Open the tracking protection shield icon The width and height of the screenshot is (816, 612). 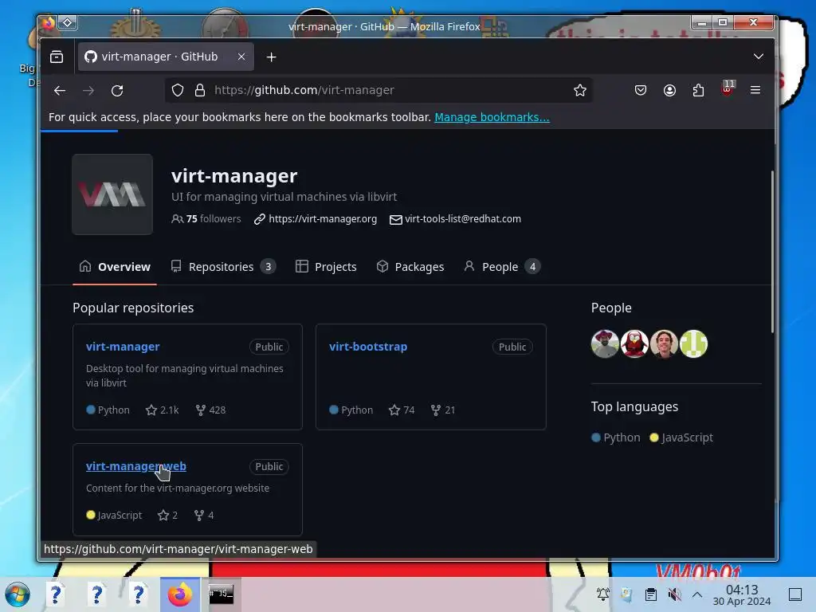pyautogui.click(x=178, y=91)
